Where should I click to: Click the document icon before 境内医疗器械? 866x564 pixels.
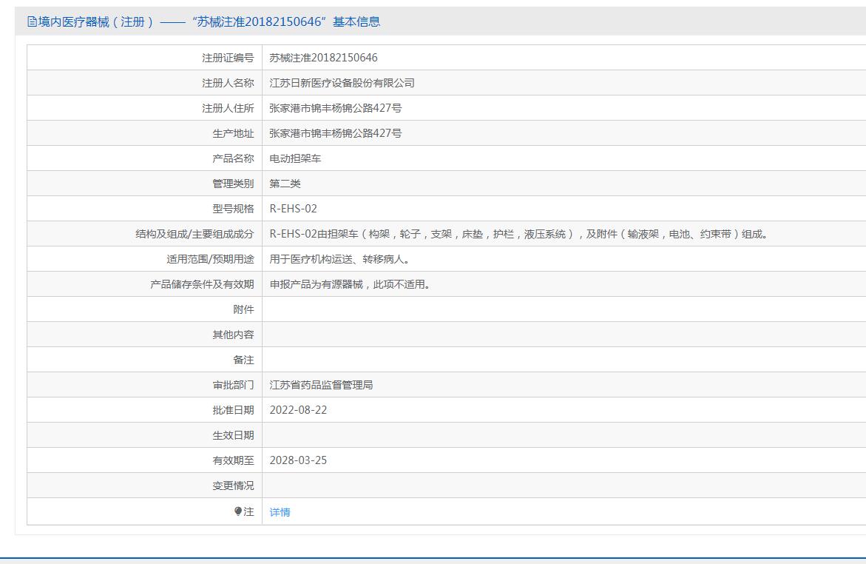click(x=32, y=21)
